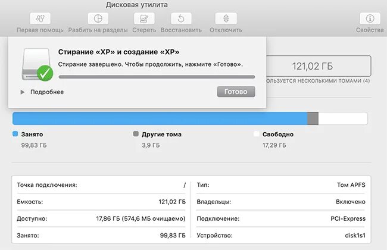Click the 17,29 ГБ free value

pyautogui.click(x=274, y=145)
